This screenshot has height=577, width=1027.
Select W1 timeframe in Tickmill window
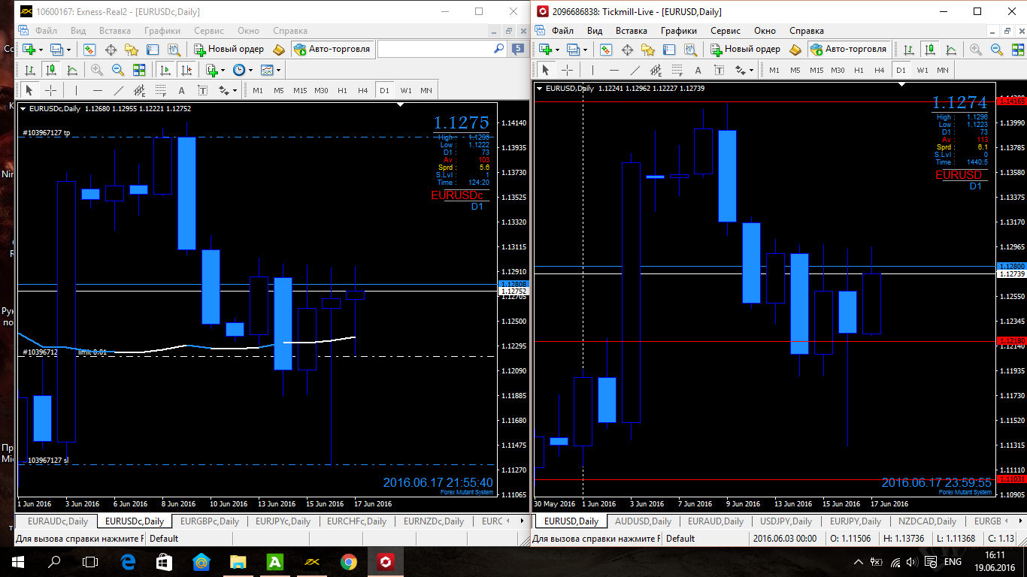point(922,70)
